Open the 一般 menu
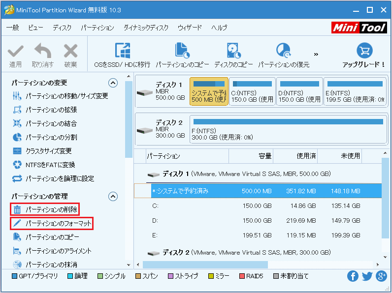The height and width of the screenshot is (293, 392). [12, 28]
